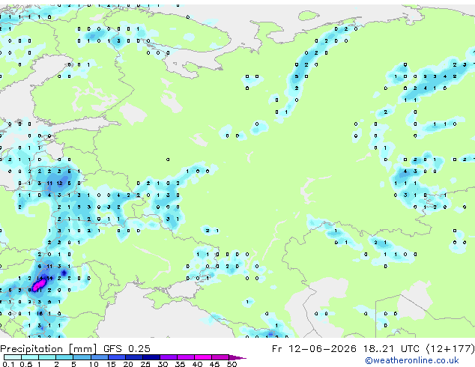Click the 25–30 mm dark navy segment
The width and height of the screenshot is (475, 367).
(x=151, y=357)
